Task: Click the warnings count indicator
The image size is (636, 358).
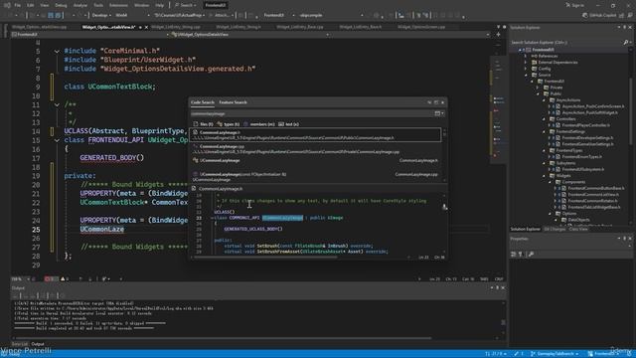Action: click(x=65, y=279)
